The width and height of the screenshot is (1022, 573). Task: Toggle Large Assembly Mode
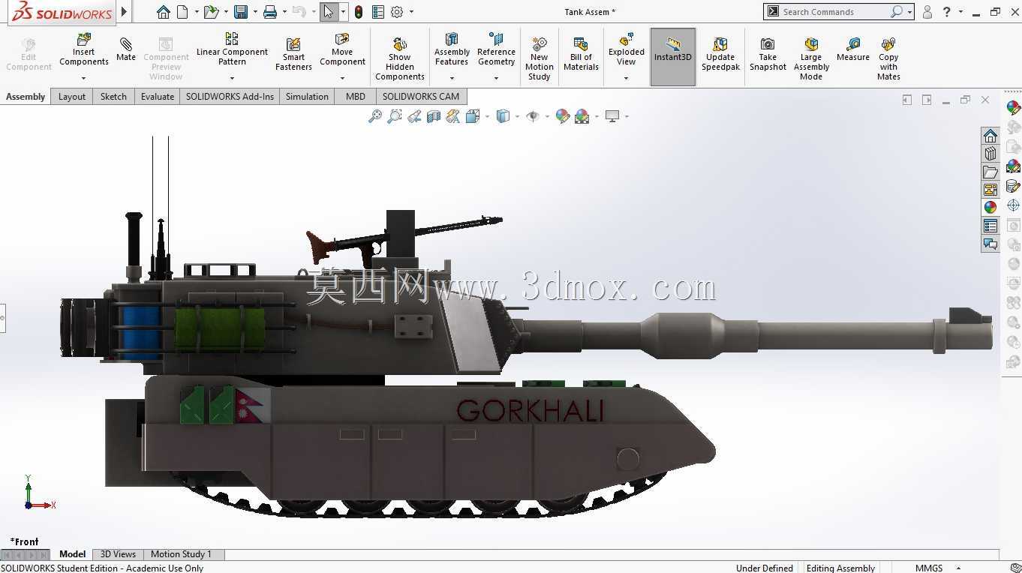point(811,58)
